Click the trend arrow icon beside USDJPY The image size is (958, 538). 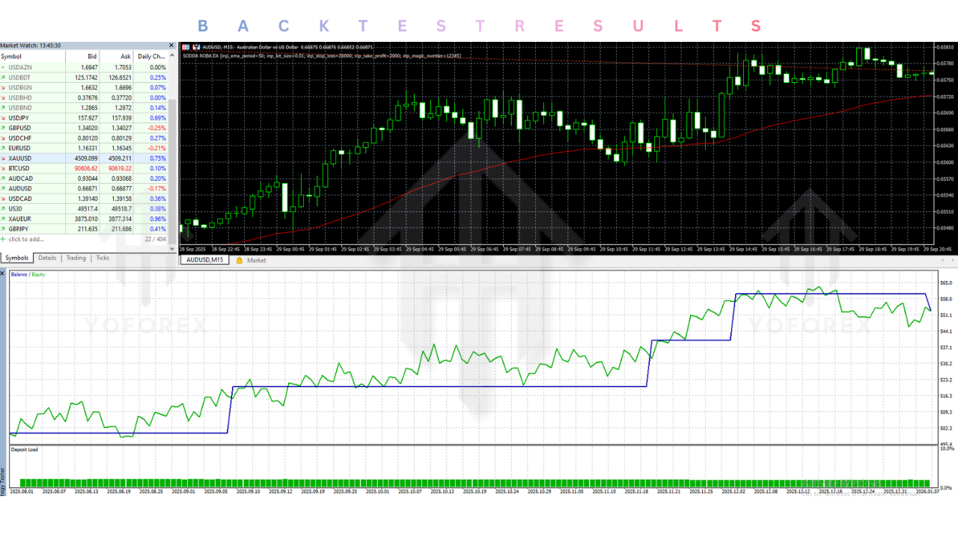(x=4, y=117)
